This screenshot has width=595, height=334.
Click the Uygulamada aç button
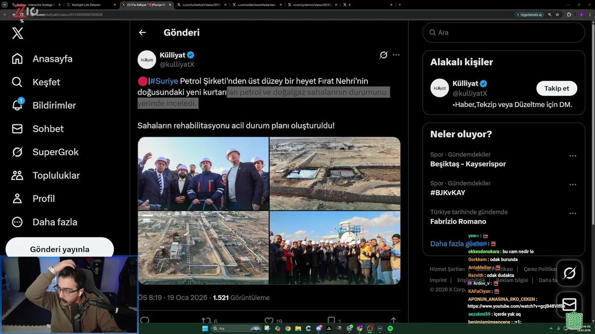(x=529, y=14)
